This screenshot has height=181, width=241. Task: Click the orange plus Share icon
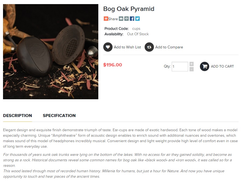point(106,19)
